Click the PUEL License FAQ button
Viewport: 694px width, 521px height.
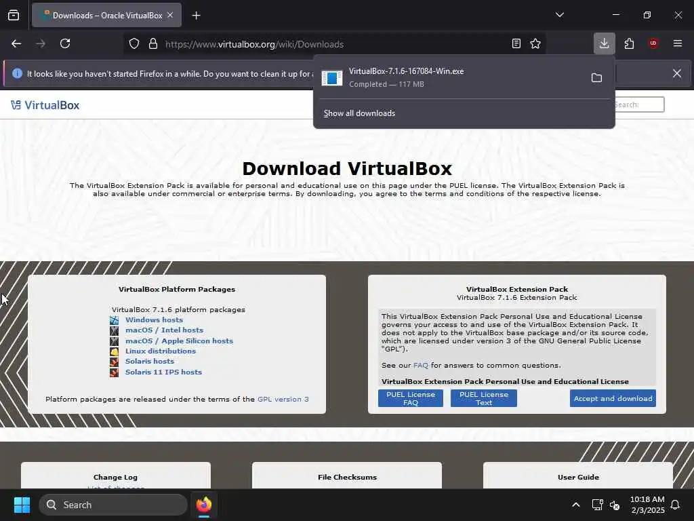410,398
